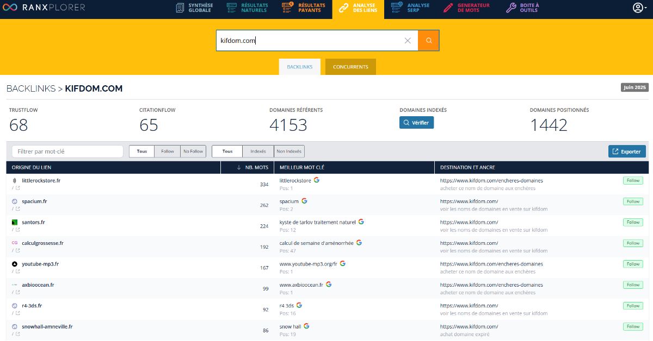Click the Ranxplorer infinity logo
653x341 pixels.
pos(9,8)
